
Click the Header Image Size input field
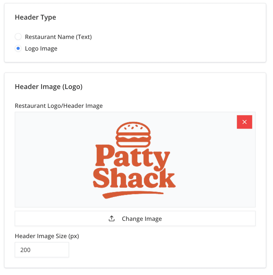(42, 249)
